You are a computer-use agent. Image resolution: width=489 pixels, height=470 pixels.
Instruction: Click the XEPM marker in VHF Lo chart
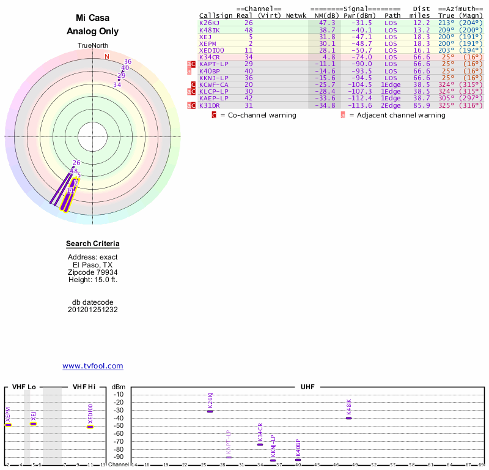tap(8, 425)
